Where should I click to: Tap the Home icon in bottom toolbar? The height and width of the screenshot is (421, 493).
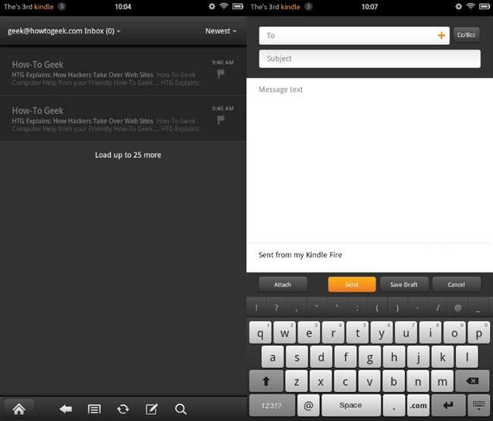tap(19, 409)
